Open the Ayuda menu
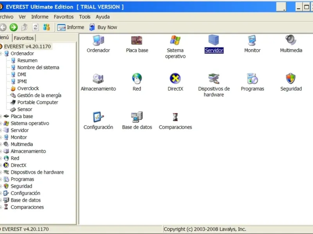Image resolution: width=313 pixels, height=234 pixels. 103,17
